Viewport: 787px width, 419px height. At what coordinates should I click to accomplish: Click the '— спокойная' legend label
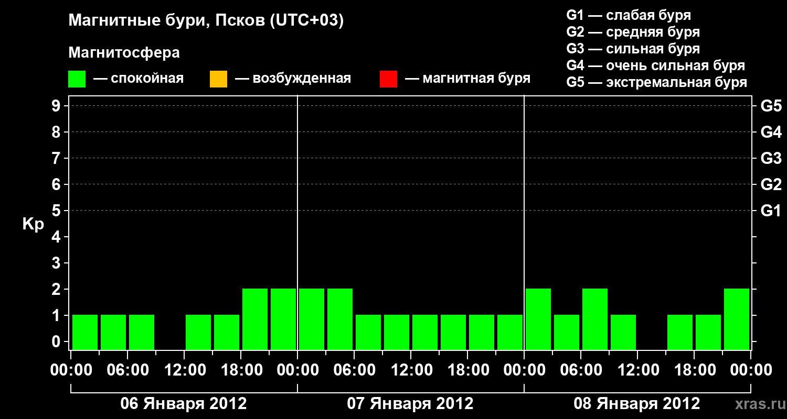[x=138, y=79]
